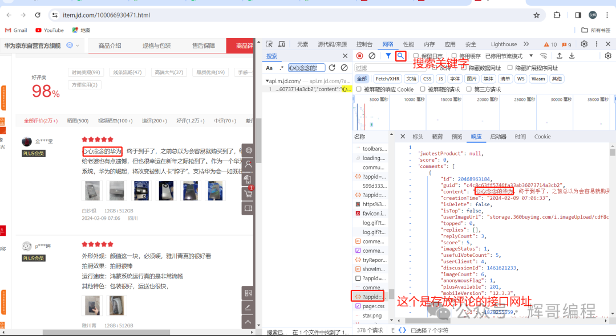Toggle the network filter funnel icon
616x336 pixels.
[x=388, y=56]
